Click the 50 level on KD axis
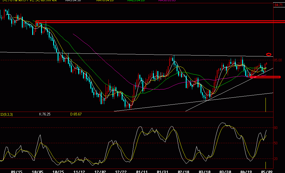The height and width of the screenshot is (173, 285). (x=276, y=143)
